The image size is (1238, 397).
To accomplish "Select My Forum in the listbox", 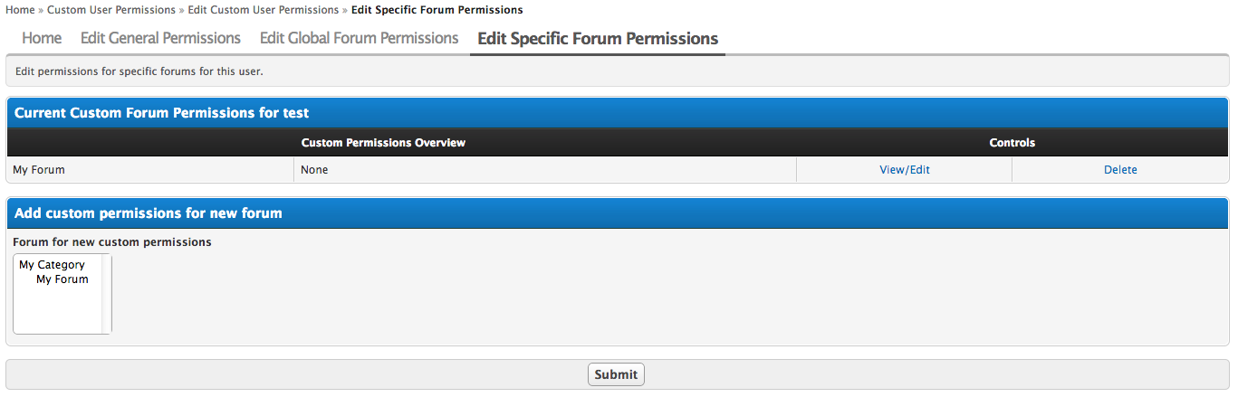I will point(62,279).
